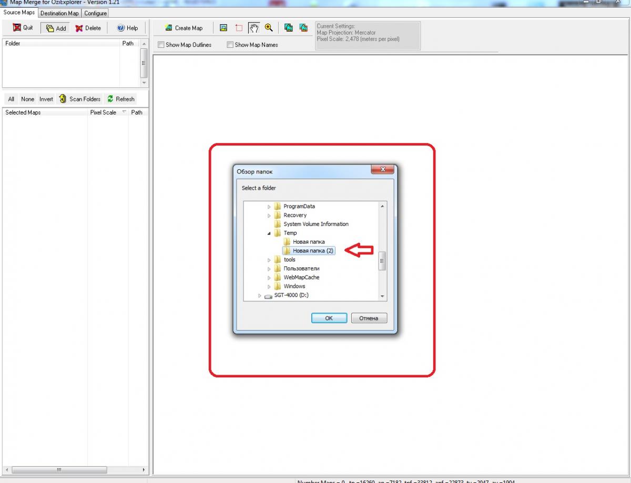Screen dimensions: 631x483
Task: Open the Configure tab
Action: [95, 13]
